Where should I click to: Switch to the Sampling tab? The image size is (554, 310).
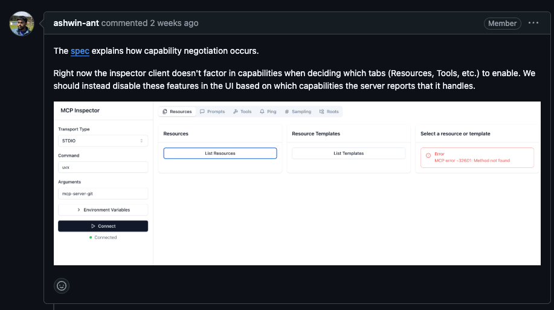(x=298, y=112)
